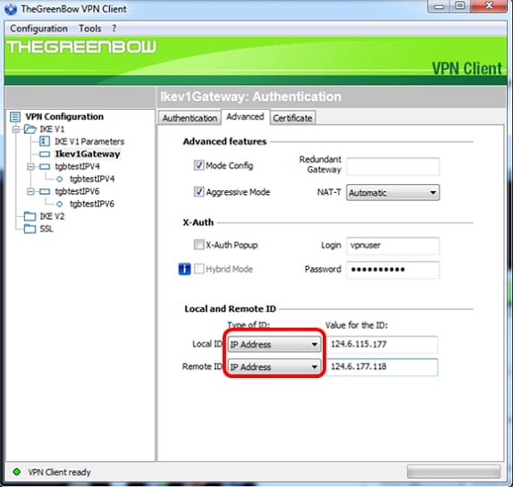Close the TheGreenBow VPN Client window
This screenshot has height=487, width=514.
[x=489, y=6]
